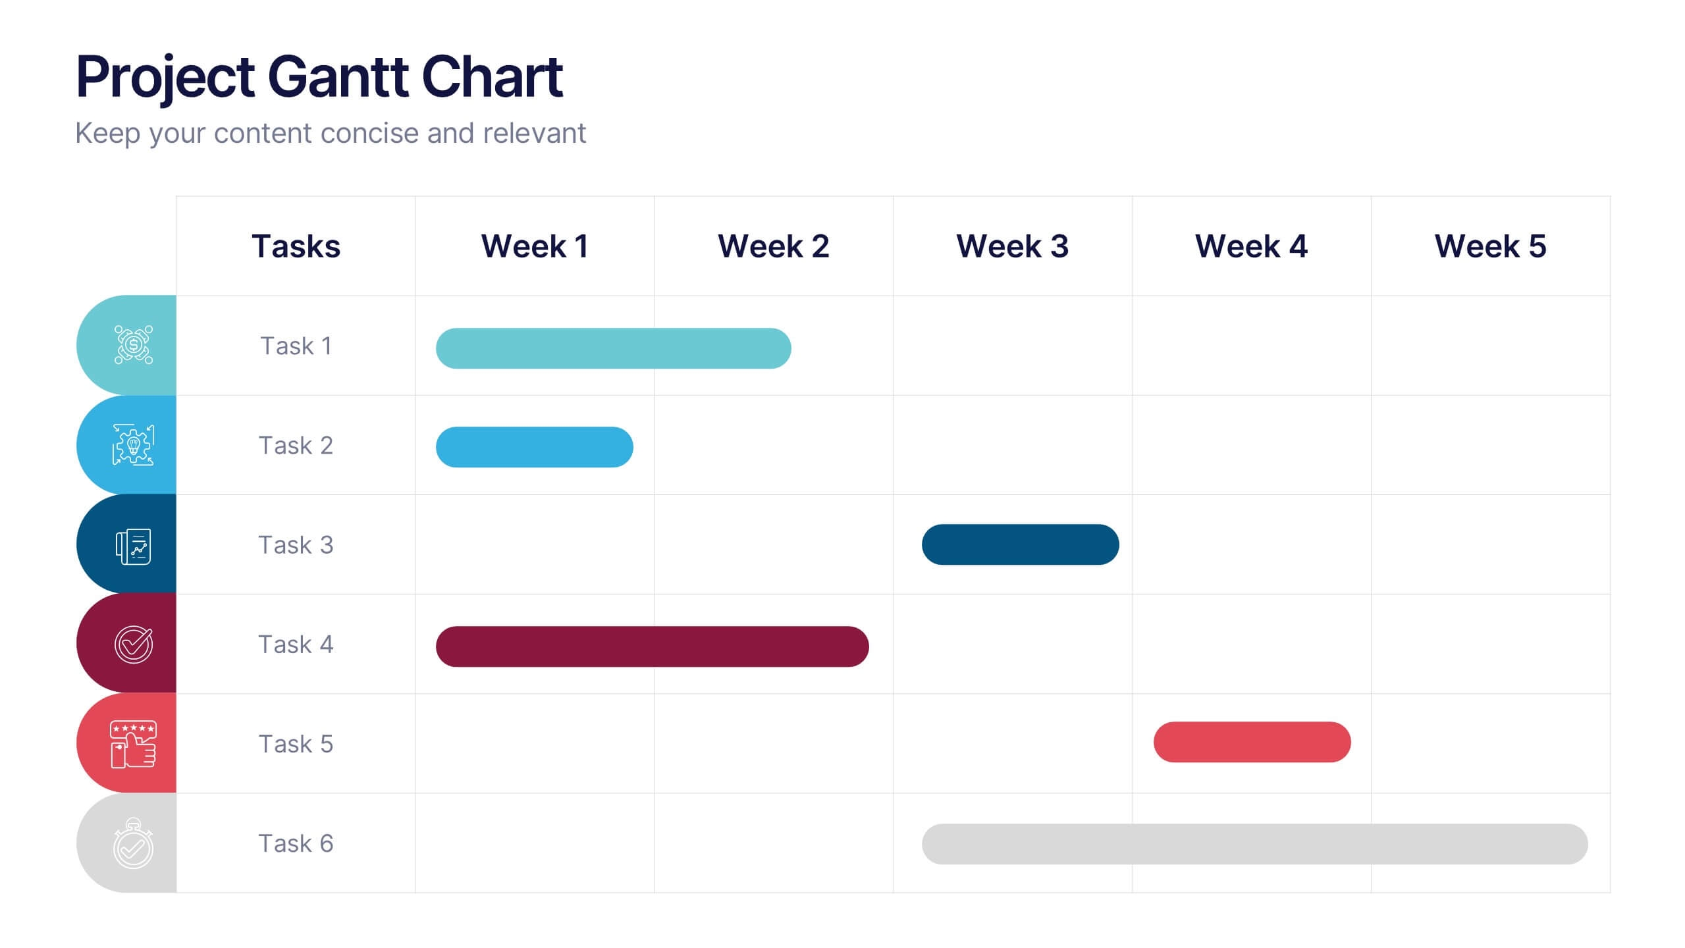This screenshot has width=1685, height=948.
Task: Click the red Task 5 bar
Action: pos(1252,742)
